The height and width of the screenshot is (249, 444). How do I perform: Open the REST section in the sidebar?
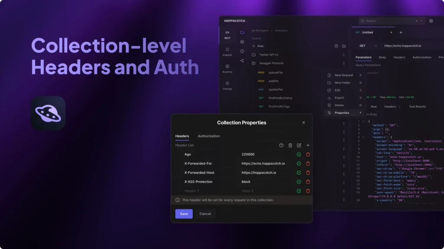(x=227, y=35)
